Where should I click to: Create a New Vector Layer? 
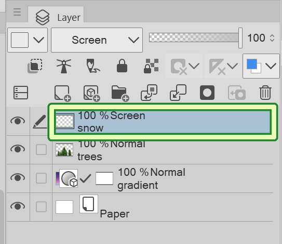pyautogui.click(x=92, y=93)
